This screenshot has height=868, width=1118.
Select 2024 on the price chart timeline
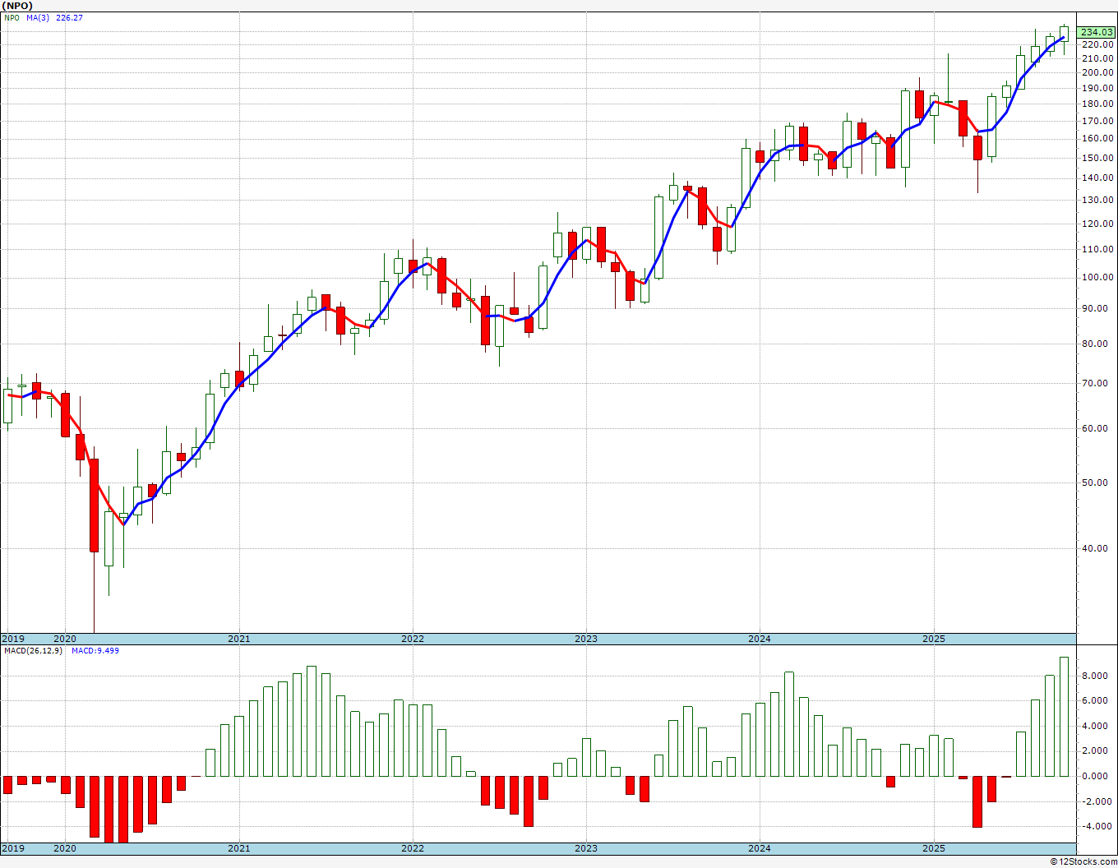point(760,639)
